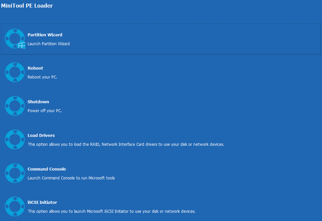Click 'Launch Command Console to run Microsoft tools'

tap(71, 178)
